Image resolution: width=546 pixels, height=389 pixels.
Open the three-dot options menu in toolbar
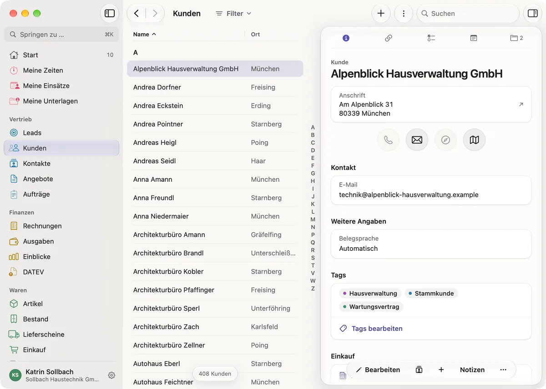(404, 14)
